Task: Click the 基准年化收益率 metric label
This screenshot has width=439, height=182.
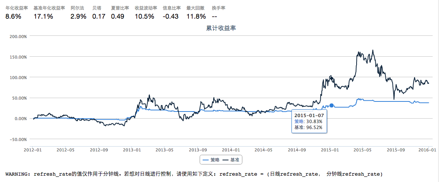Action: [x=49, y=8]
